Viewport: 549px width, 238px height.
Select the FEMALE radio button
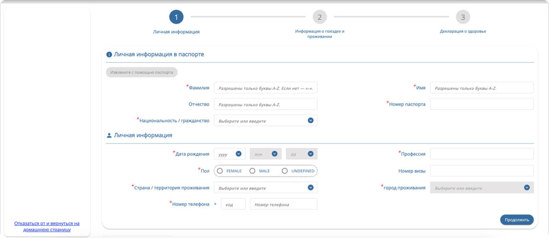pos(220,171)
